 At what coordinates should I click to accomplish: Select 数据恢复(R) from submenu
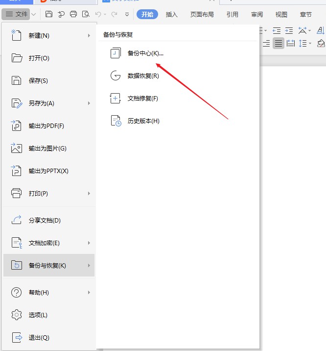[143, 76]
